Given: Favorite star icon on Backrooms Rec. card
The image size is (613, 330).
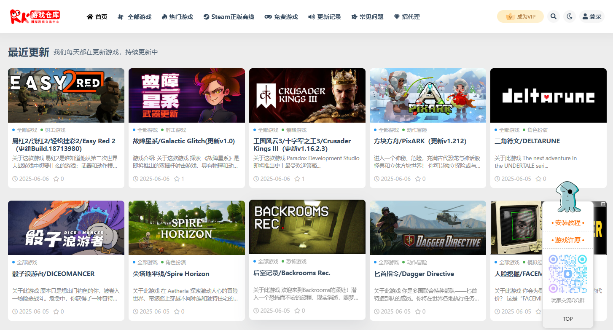Looking at the screenshot, I should tap(297, 311).
